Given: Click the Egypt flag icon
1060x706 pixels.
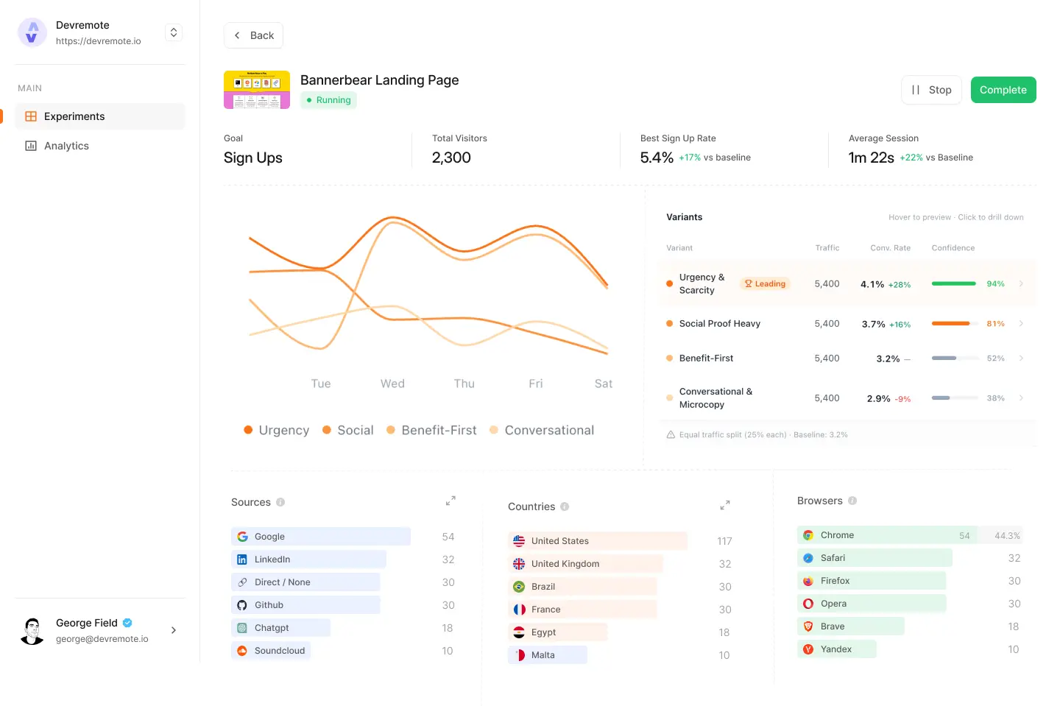Looking at the screenshot, I should coord(519,632).
